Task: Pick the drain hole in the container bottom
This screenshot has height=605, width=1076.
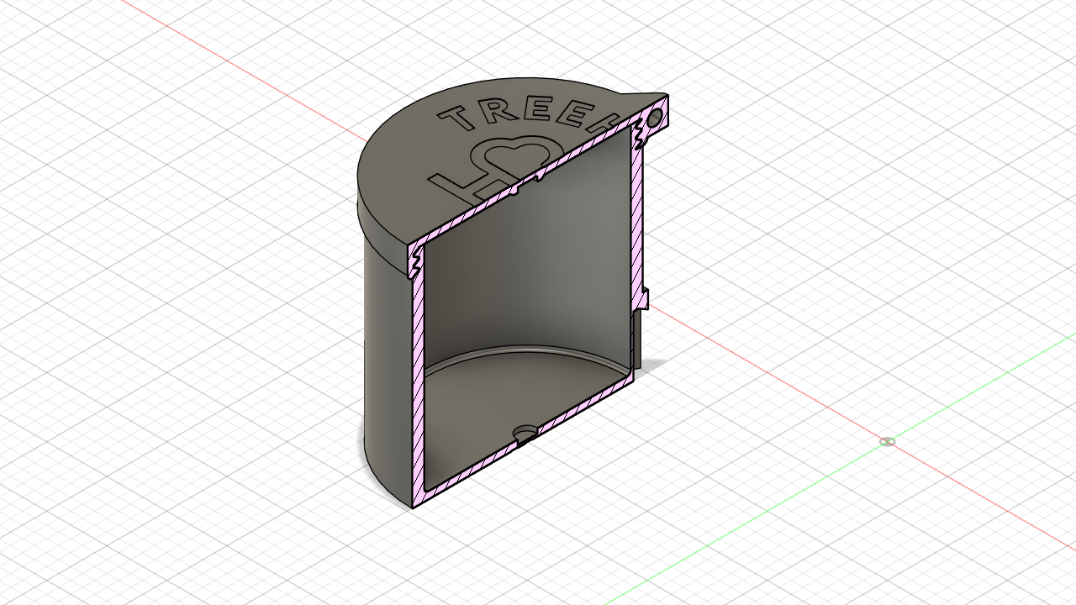Action: tap(525, 433)
